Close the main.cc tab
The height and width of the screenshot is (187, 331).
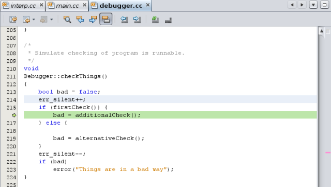pos(84,5)
